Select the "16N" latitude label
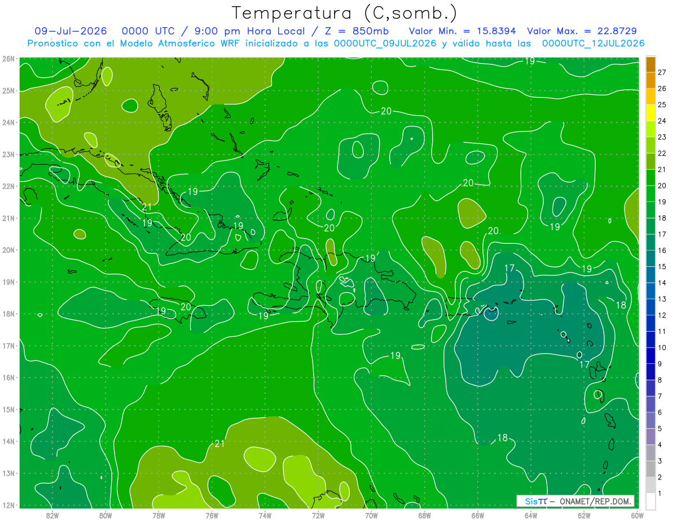This screenshot has width=677, height=523. coord(8,377)
